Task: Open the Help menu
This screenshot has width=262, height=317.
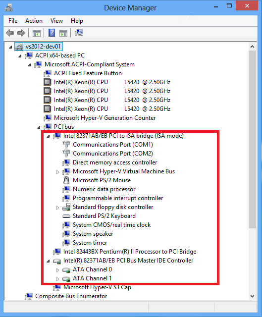Action: pyautogui.click(x=77, y=21)
